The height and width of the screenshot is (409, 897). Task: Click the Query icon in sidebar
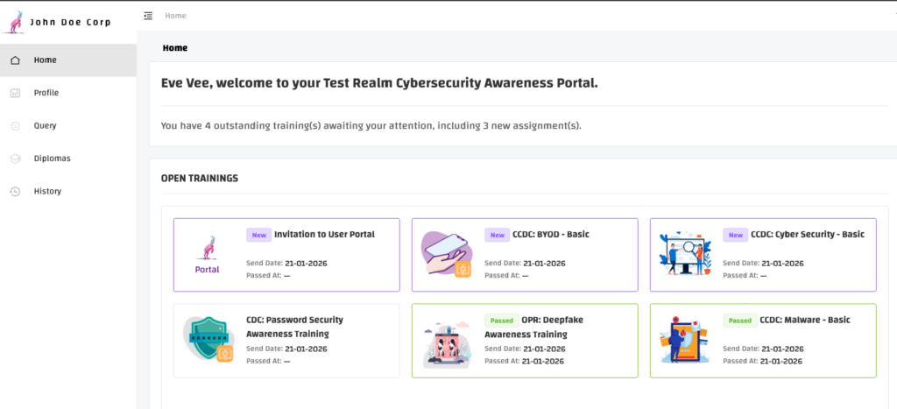(x=15, y=126)
